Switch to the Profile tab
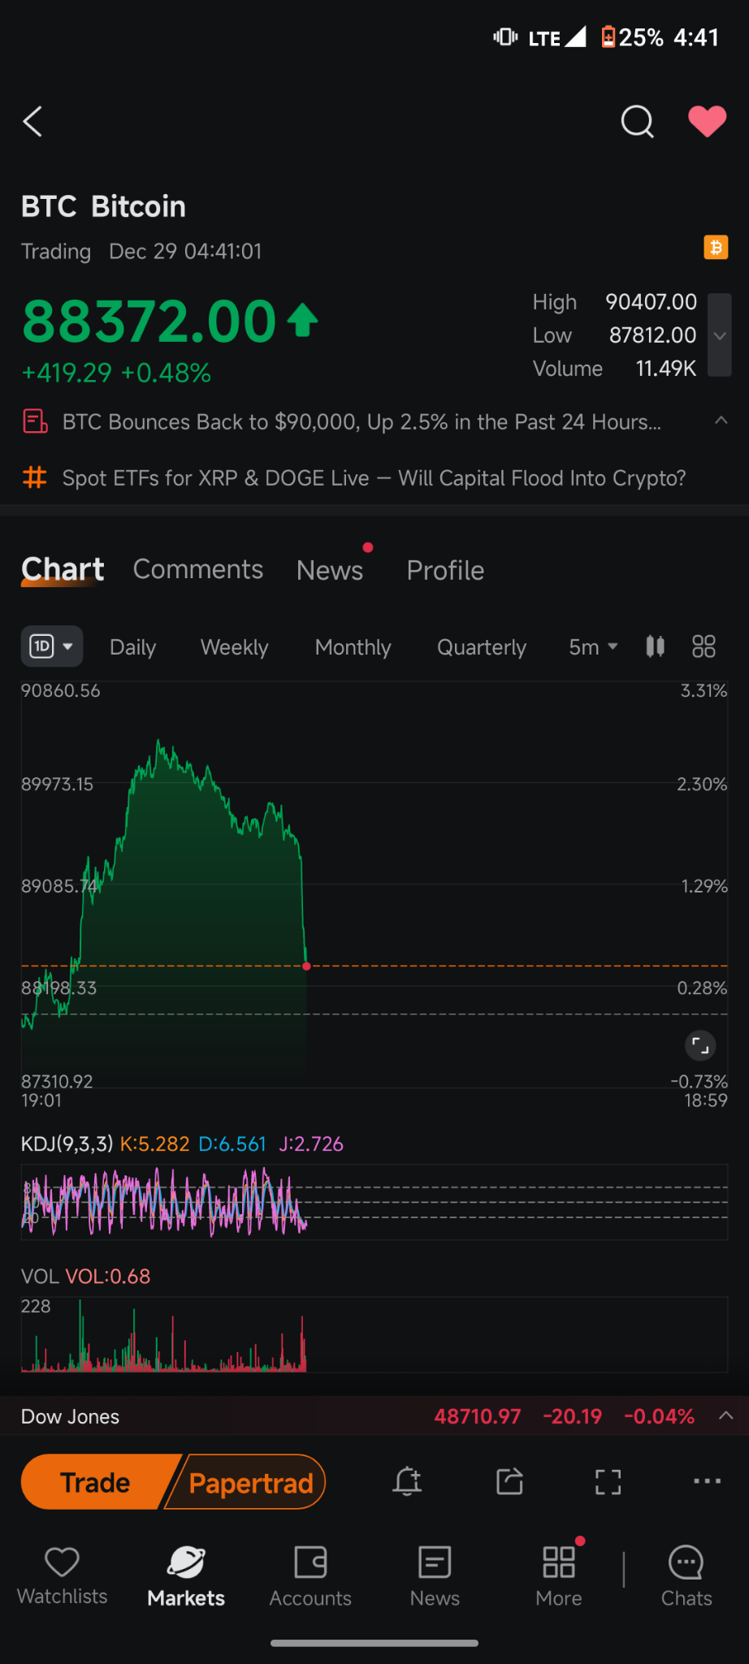Screen dimensions: 749x1664 click(x=445, y=570)
